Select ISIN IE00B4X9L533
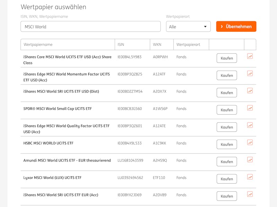277x207 pixels. point(129,143)
